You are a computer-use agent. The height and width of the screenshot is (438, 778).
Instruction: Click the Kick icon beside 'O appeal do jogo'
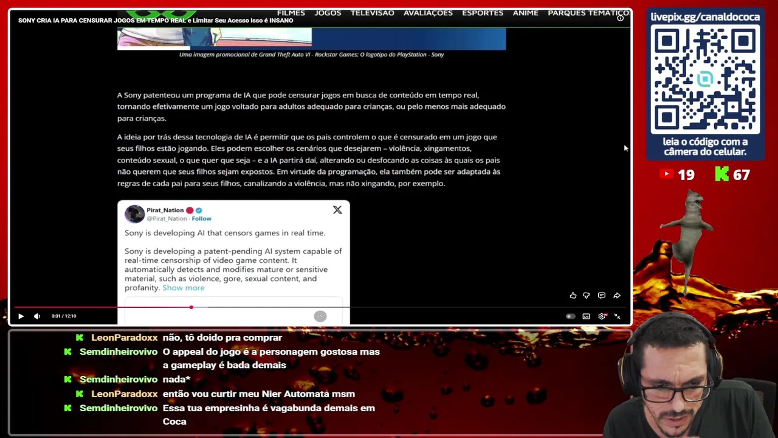point(67,352)
